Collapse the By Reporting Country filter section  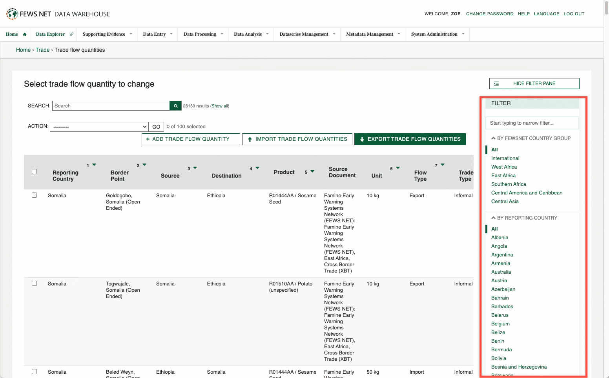coord(494,218)
